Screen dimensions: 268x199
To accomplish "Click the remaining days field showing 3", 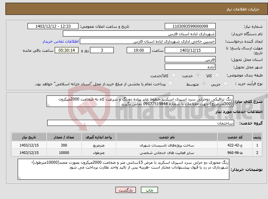I will click(x=102, y=50).
